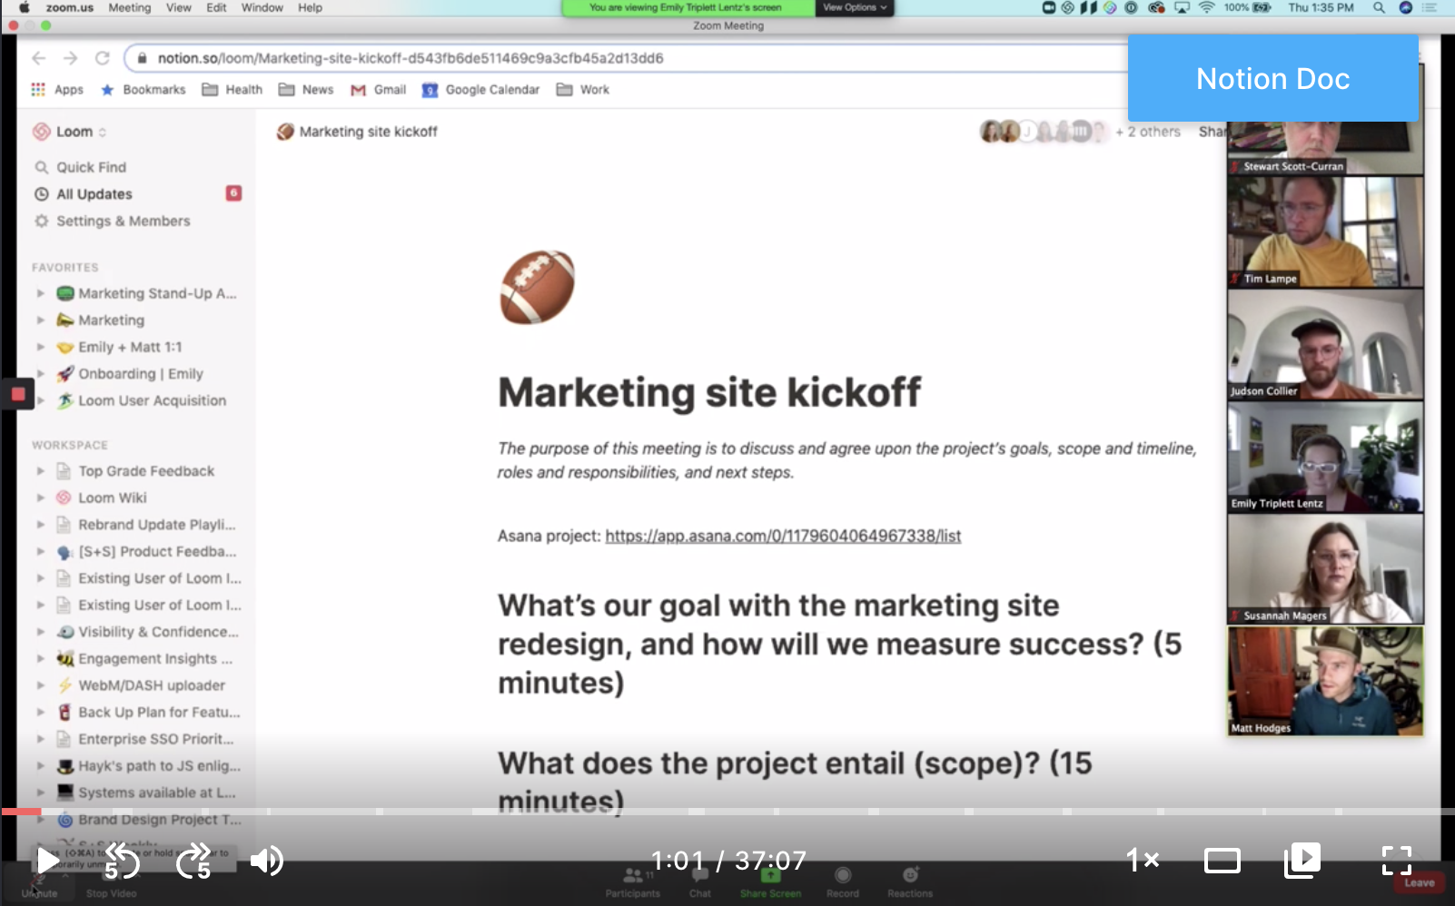The image size is (1455, 906).
Task: Open the Gmail bookmark
Action: [379, 89]
